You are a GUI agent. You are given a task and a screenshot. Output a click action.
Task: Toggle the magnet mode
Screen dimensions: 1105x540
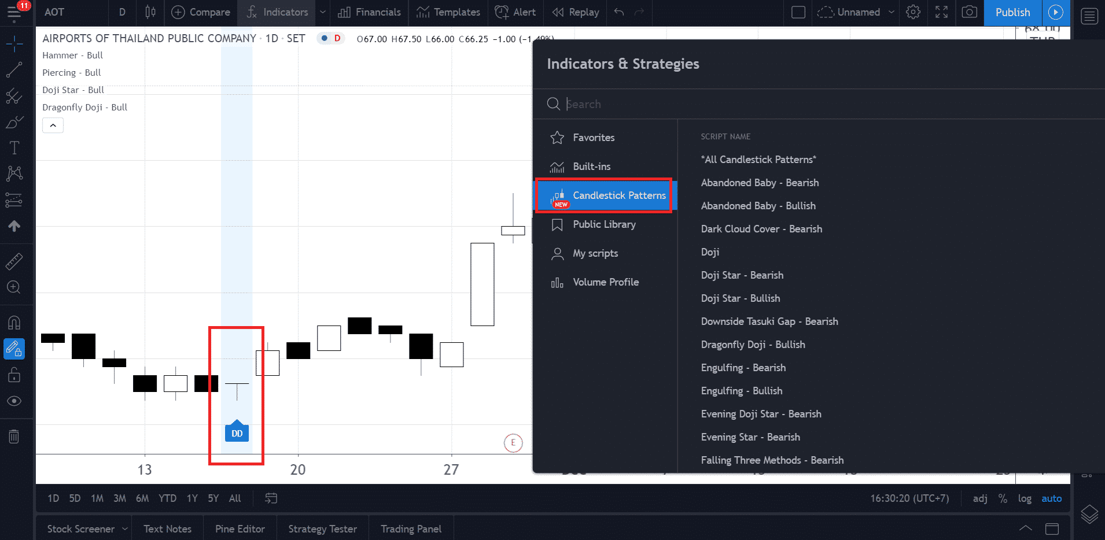pyautogui.click(x=14, y=323)
